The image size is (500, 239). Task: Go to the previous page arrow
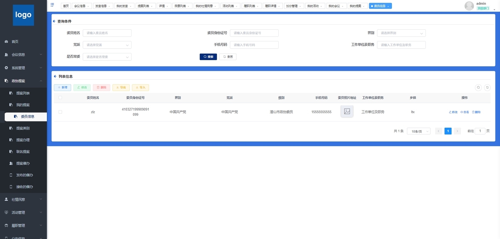click(438, 131)
